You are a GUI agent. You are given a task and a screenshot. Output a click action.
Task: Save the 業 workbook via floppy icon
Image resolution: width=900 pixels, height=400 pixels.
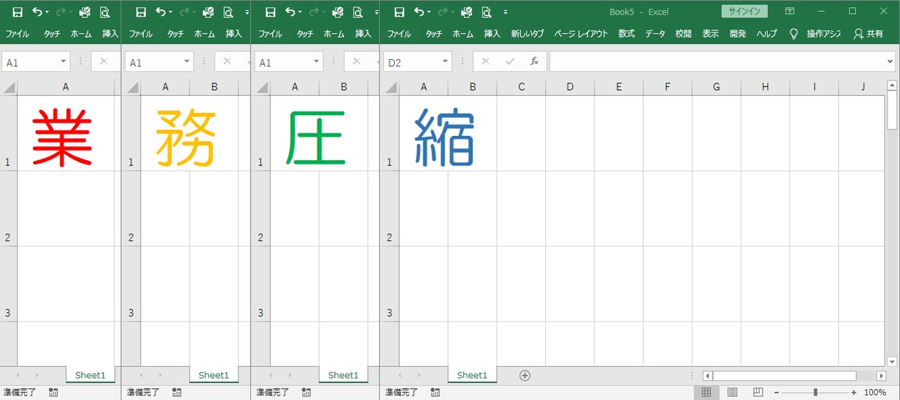(x=17, y=12)
